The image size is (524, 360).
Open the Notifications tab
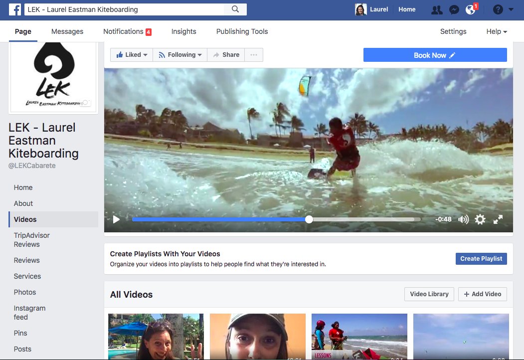coord(127,31)
